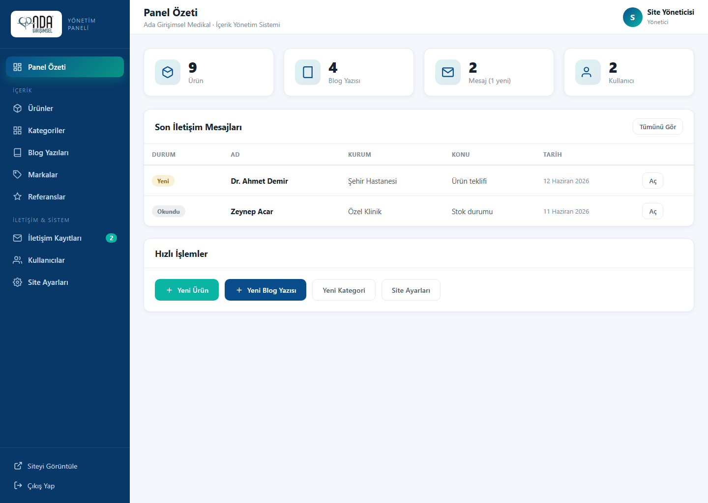Click the DURUM column header
The height and width of the screenshot is (503, 708).
click(x=164, y=155)
